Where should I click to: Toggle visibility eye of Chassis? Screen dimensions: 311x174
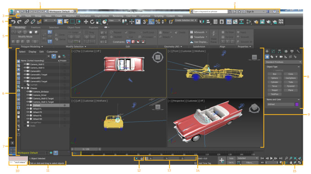coord(25,88)
